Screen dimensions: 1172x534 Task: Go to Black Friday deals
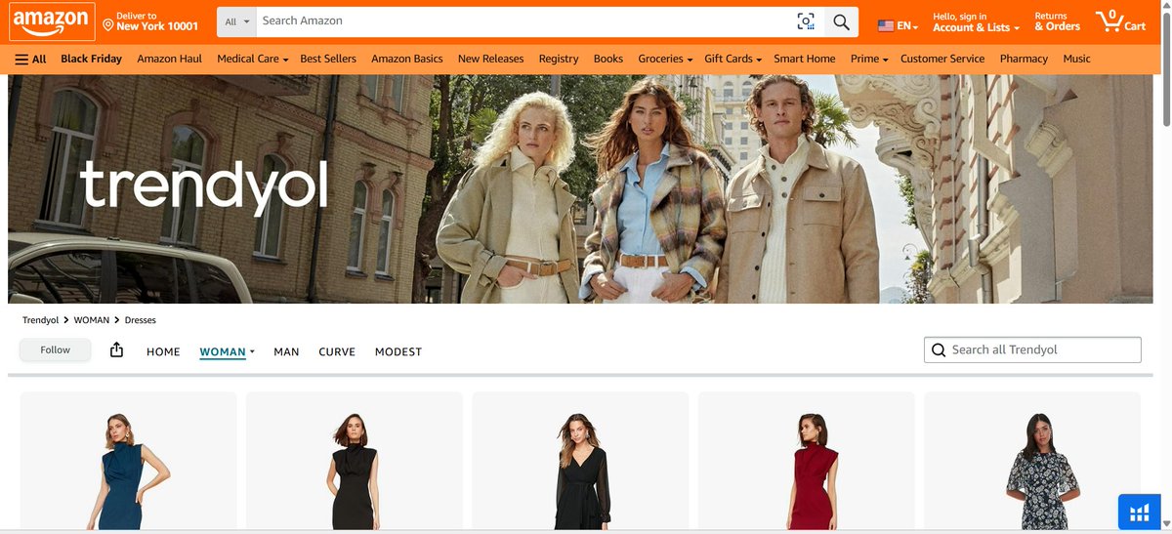click(91, 59)
